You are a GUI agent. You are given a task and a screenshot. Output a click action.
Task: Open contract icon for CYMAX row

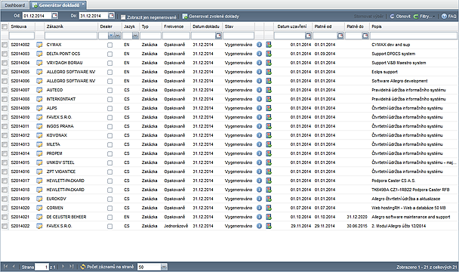39,45
